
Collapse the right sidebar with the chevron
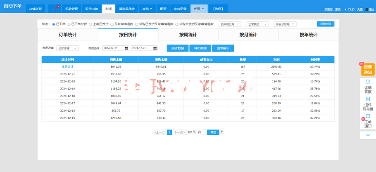[x=368, y=135]
